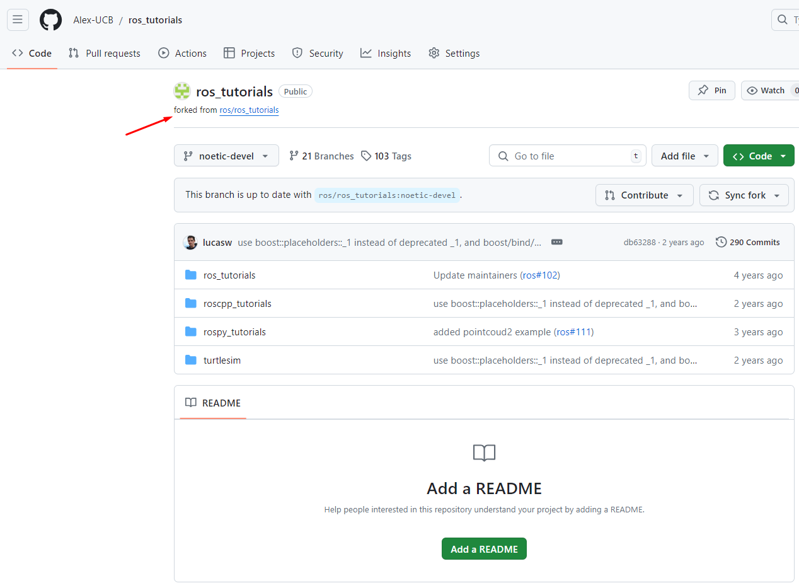Click the '4 years ago' timestamp
The height and width of the screenshot is (588, 799).
click(x=758, y=275)
